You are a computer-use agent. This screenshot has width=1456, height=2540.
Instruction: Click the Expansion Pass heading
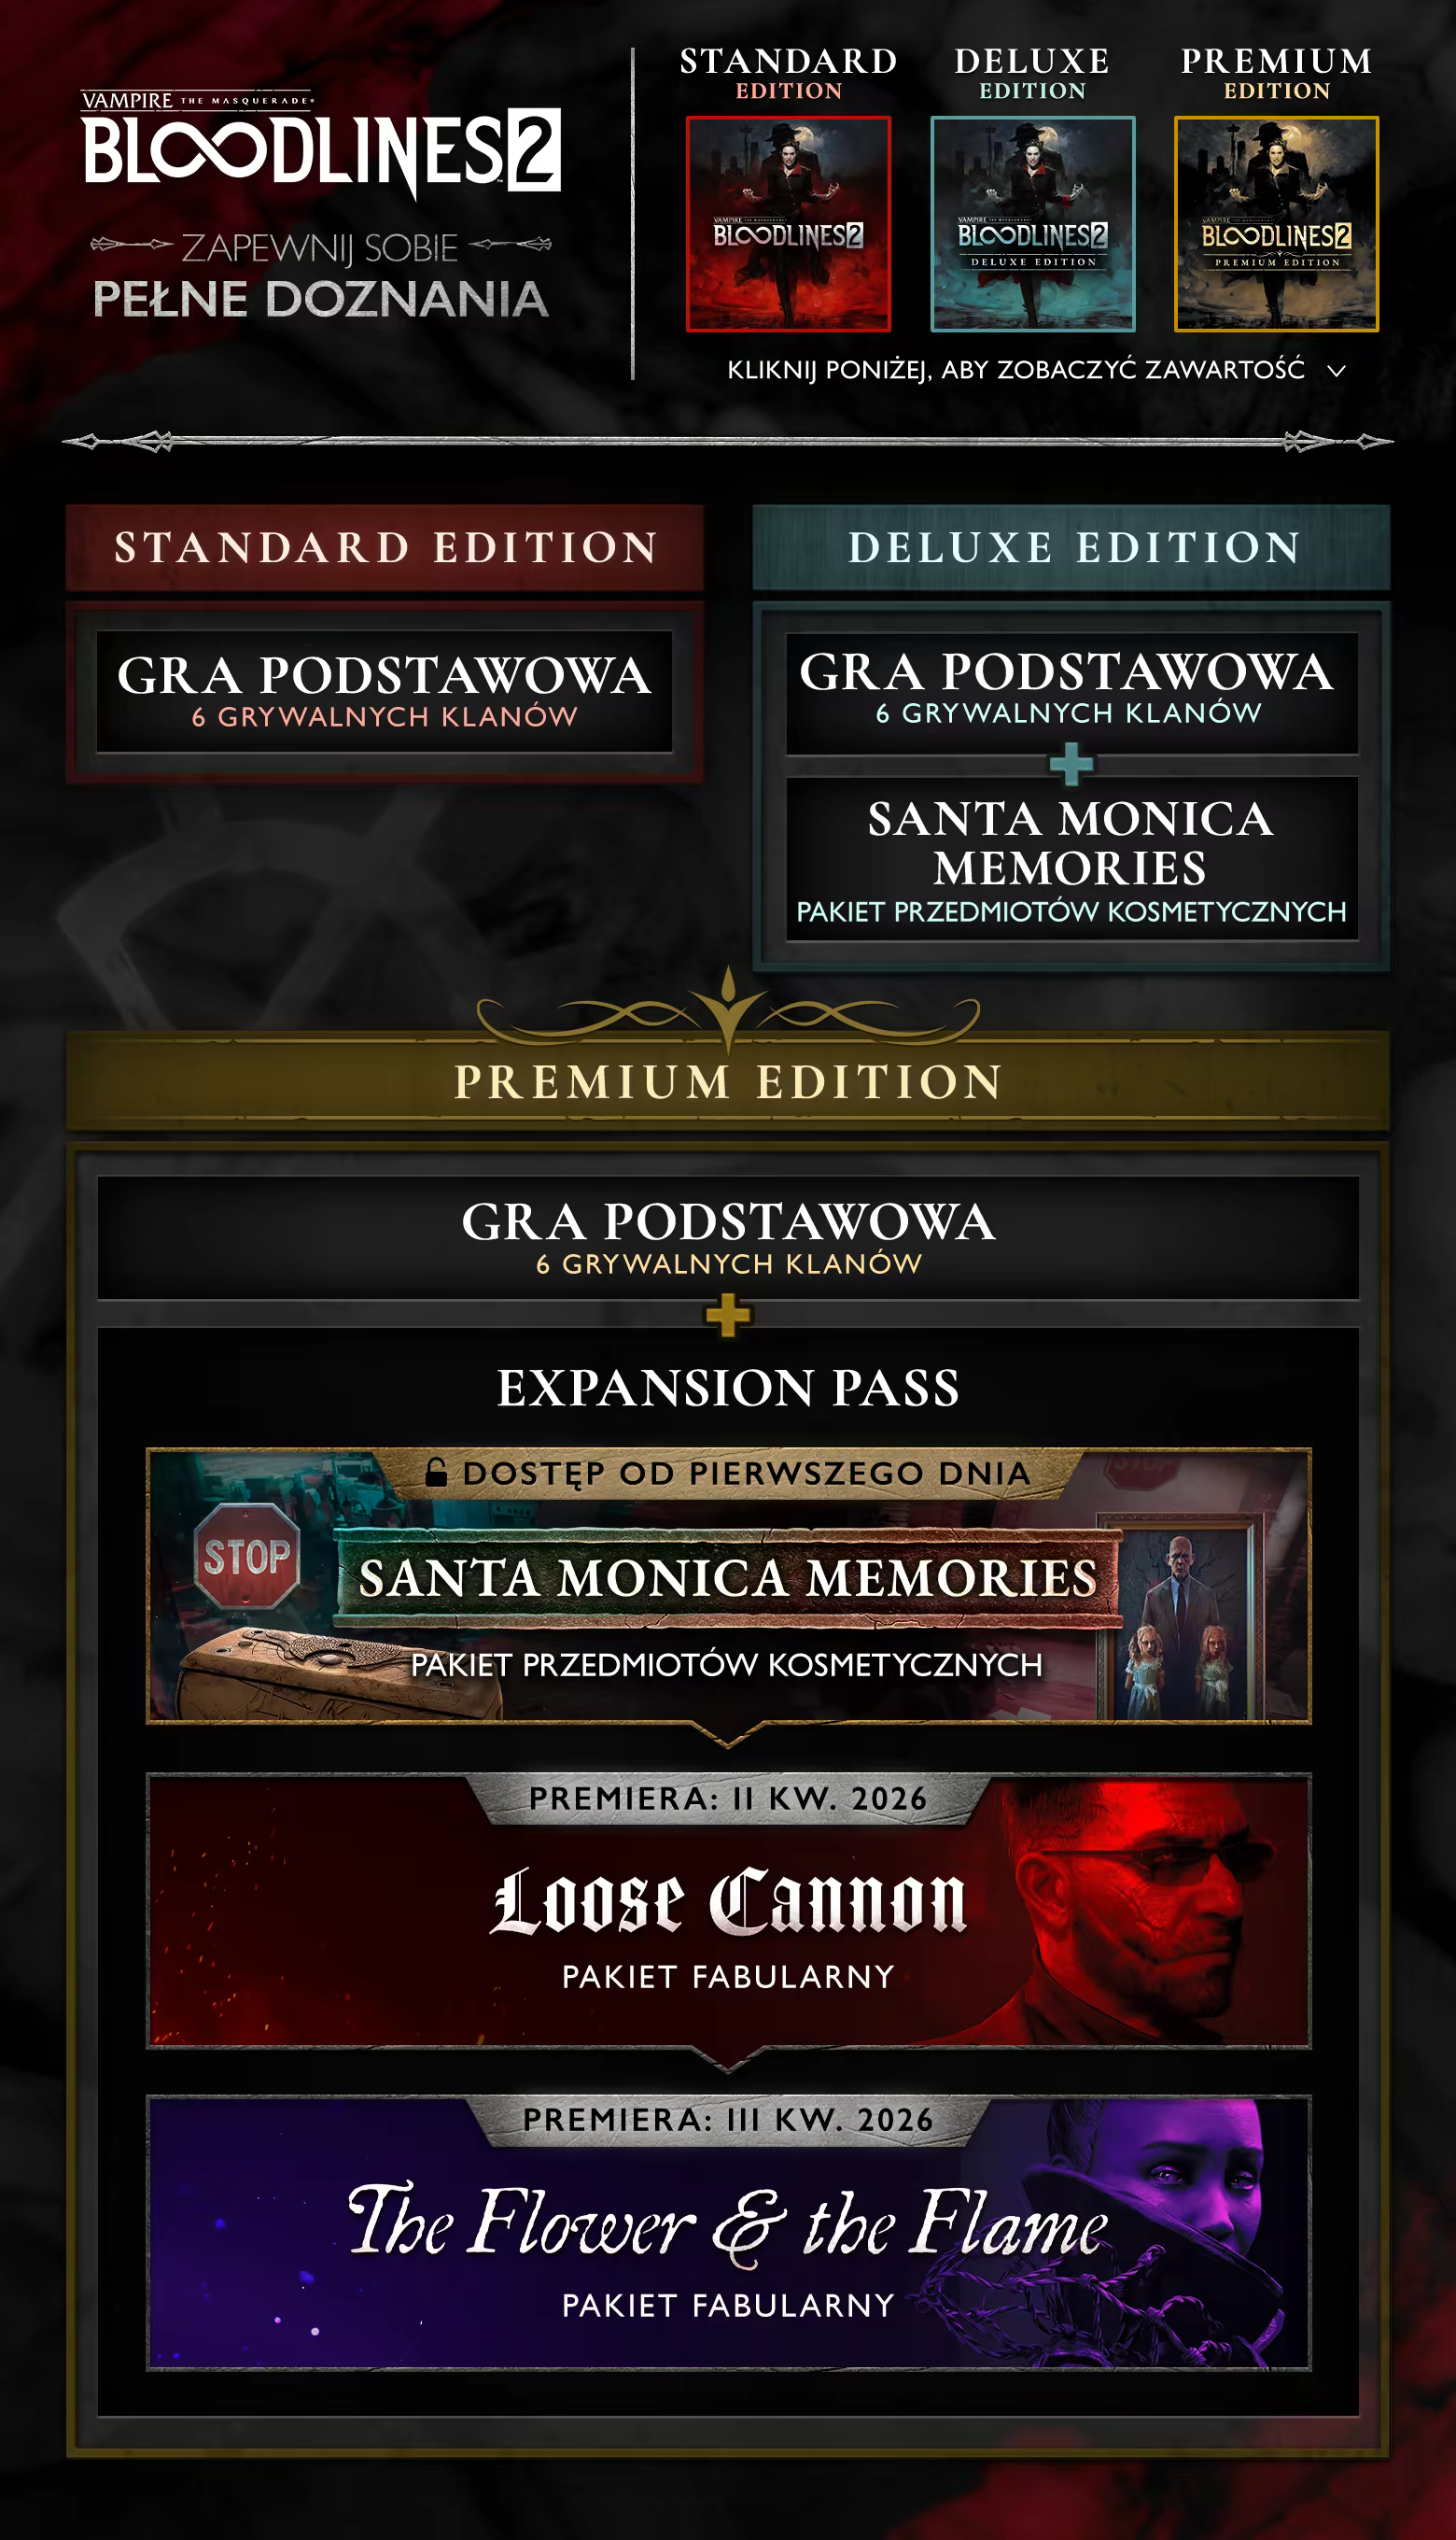coord(728,1388)
